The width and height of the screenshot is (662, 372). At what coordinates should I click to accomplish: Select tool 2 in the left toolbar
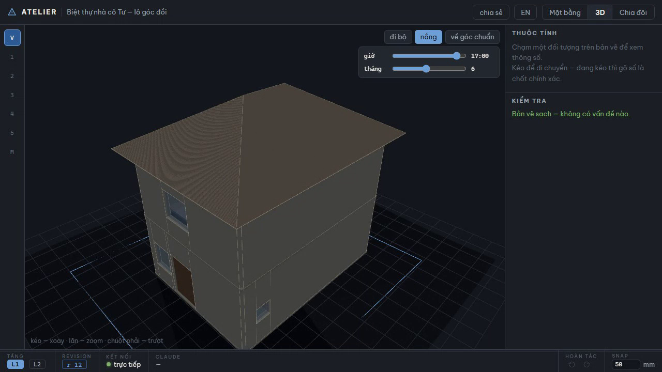click(12, 76)
